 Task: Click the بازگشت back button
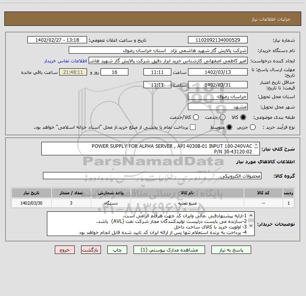click(x=91, y=250)
